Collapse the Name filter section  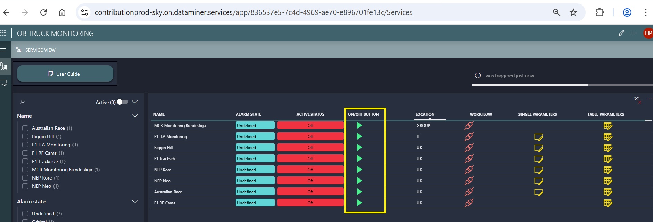click(x=135, y=116)
